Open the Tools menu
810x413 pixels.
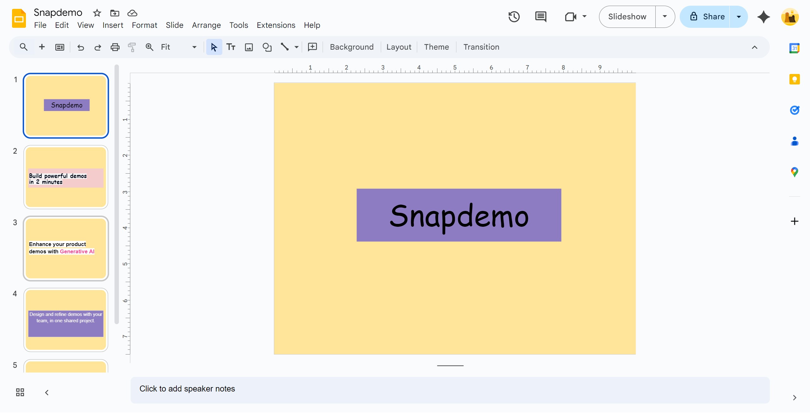point(239,25)
